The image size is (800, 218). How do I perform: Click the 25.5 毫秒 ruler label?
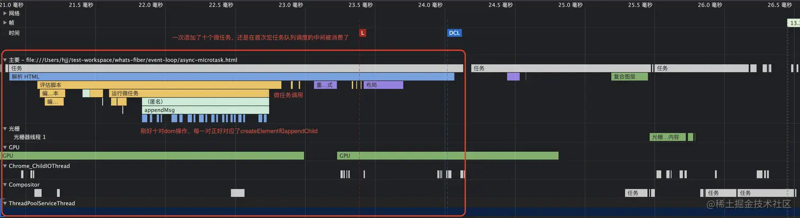pos(640,5)
